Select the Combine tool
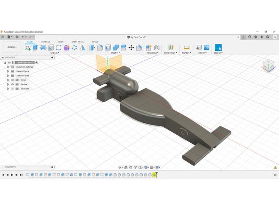Image resolution: width=279 pixels, height=209 pixels. coord(115,48)
